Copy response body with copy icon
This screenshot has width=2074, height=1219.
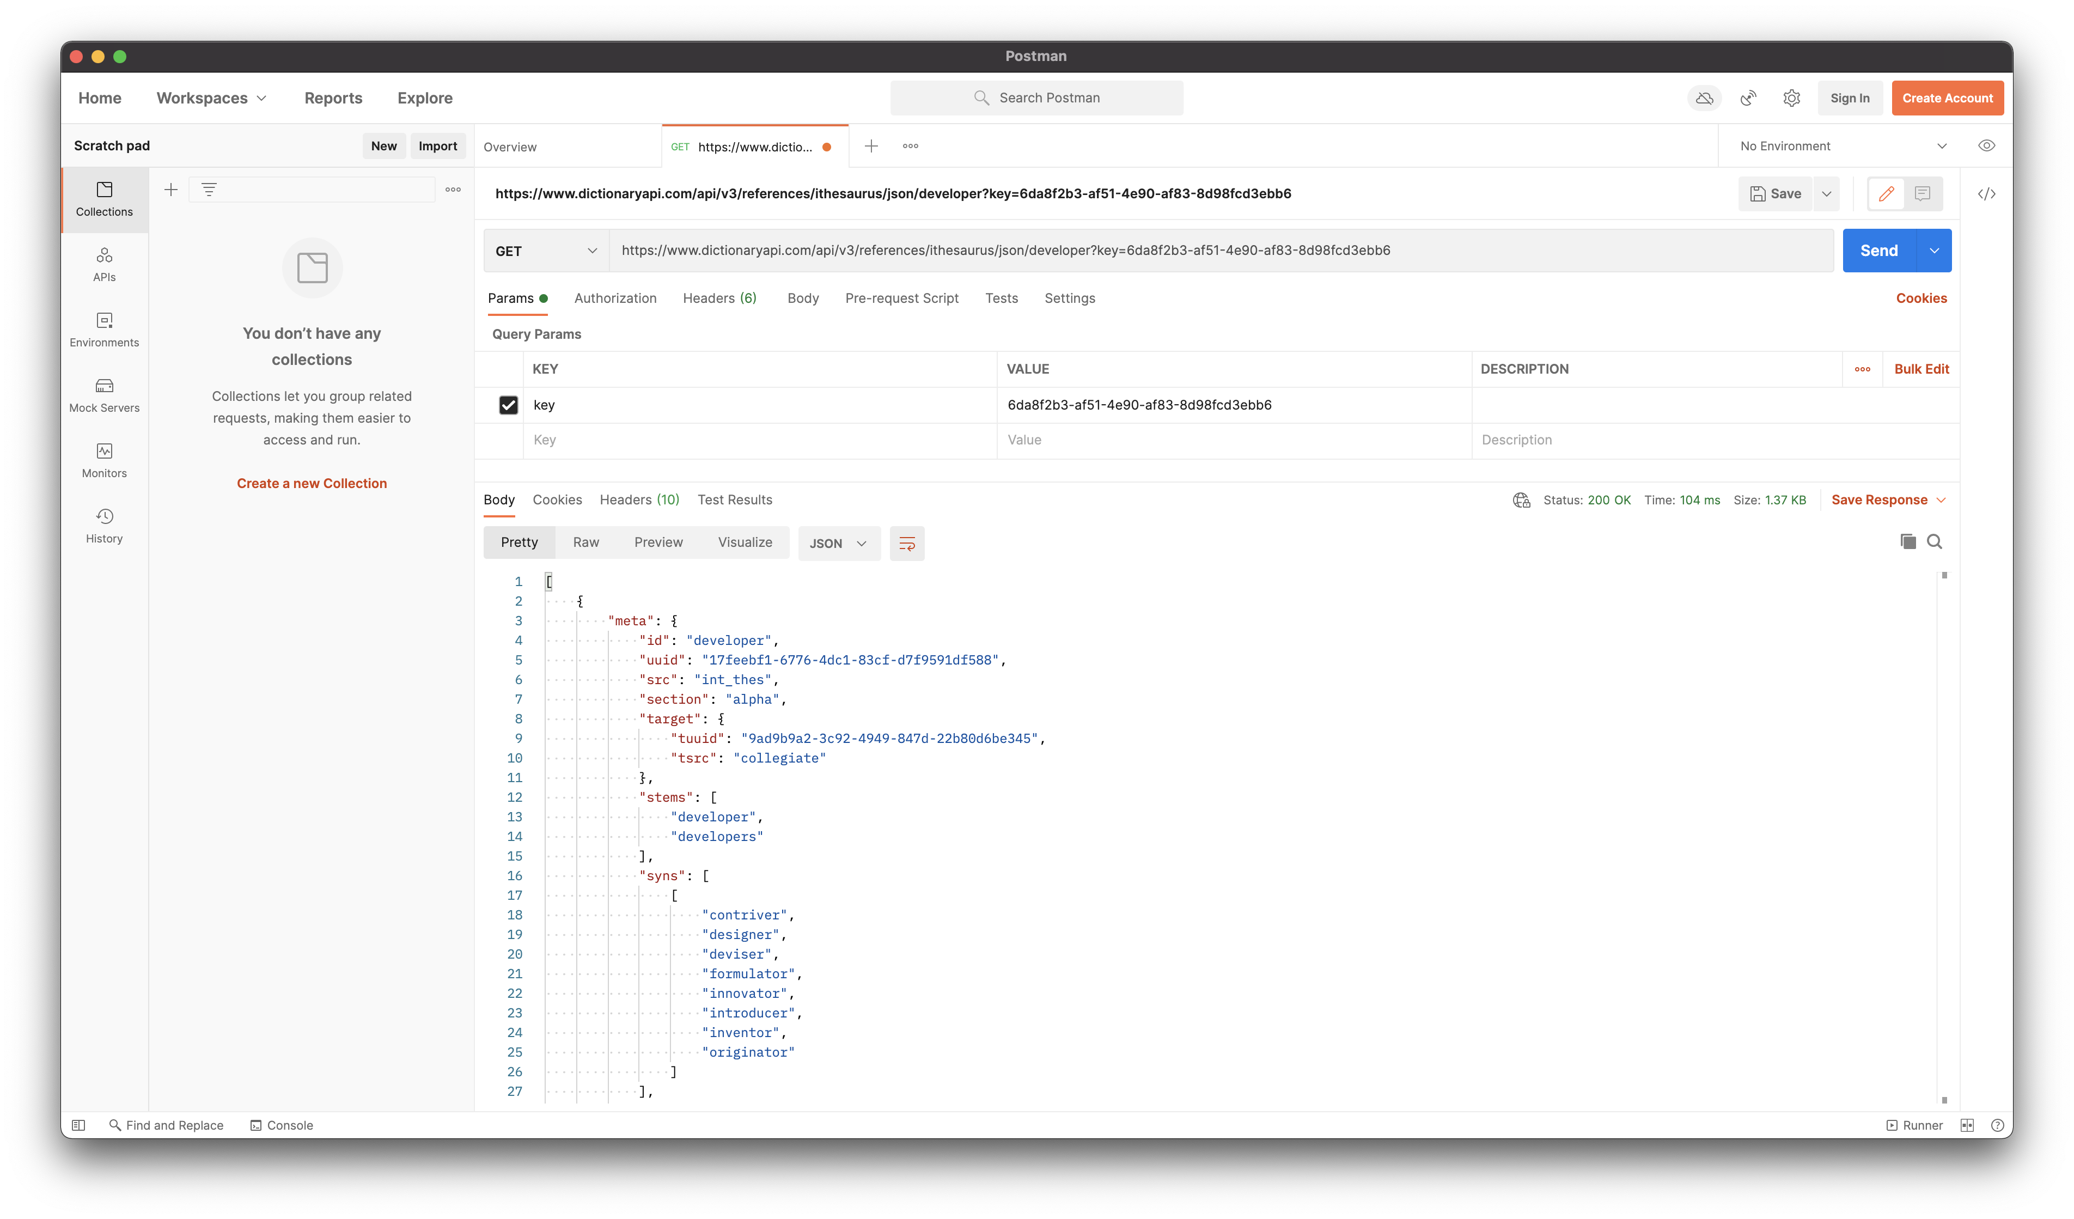[x=1908, y=541]
